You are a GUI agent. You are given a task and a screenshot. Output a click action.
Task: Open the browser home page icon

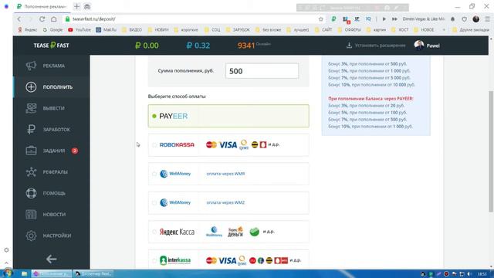[x=53, y=19]
